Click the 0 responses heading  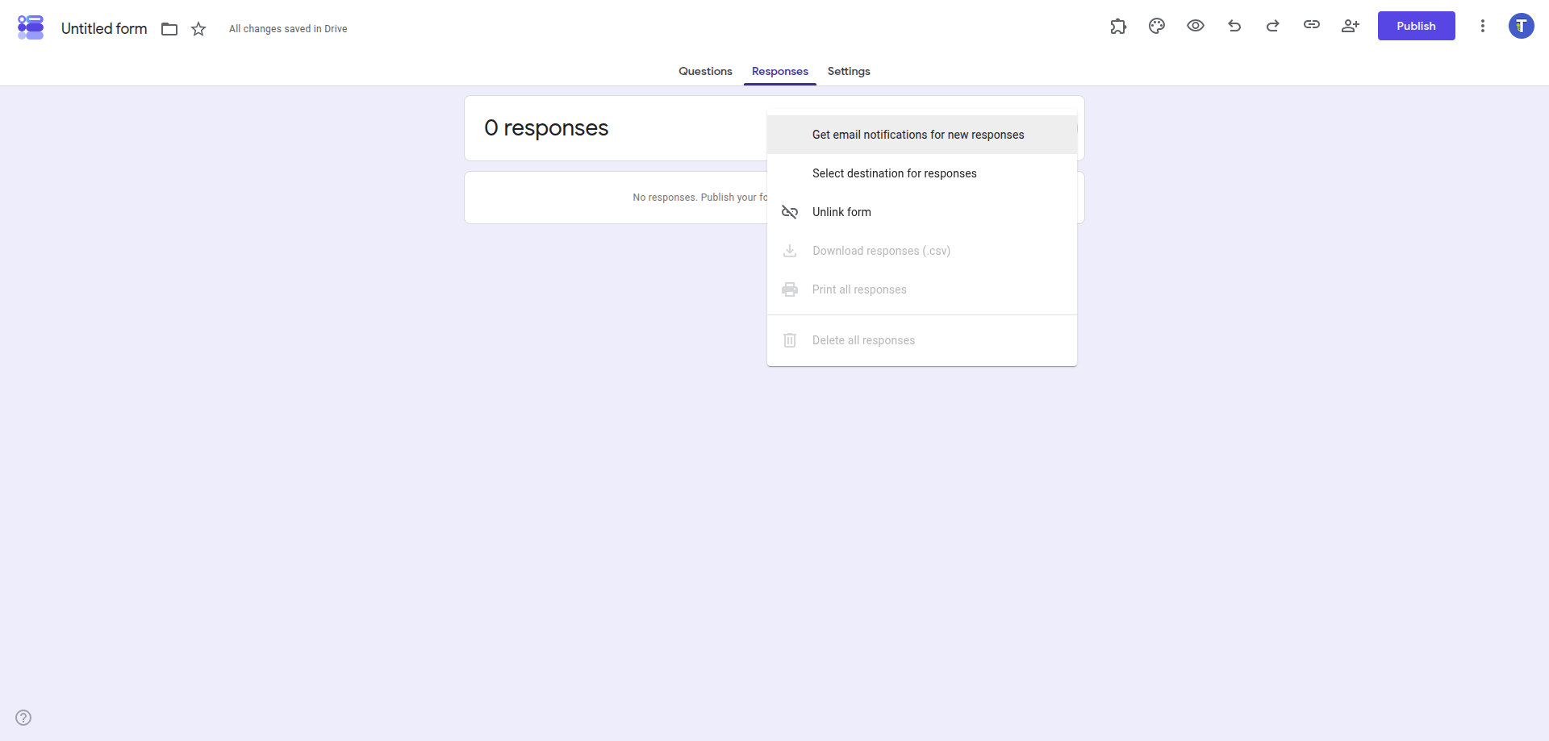pos(546,128)
